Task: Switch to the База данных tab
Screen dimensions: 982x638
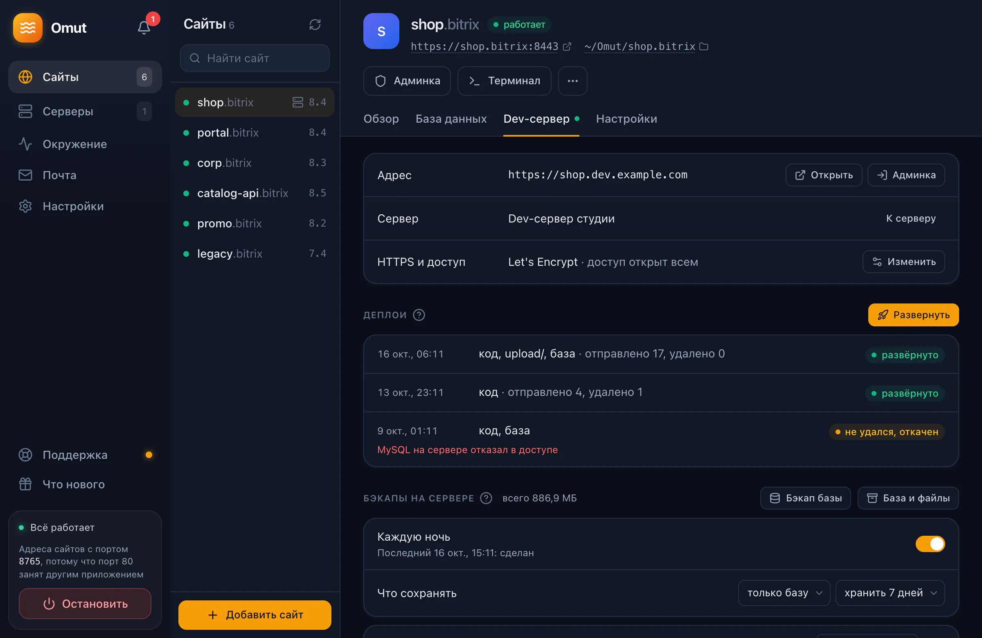Action: coord(451,119)
